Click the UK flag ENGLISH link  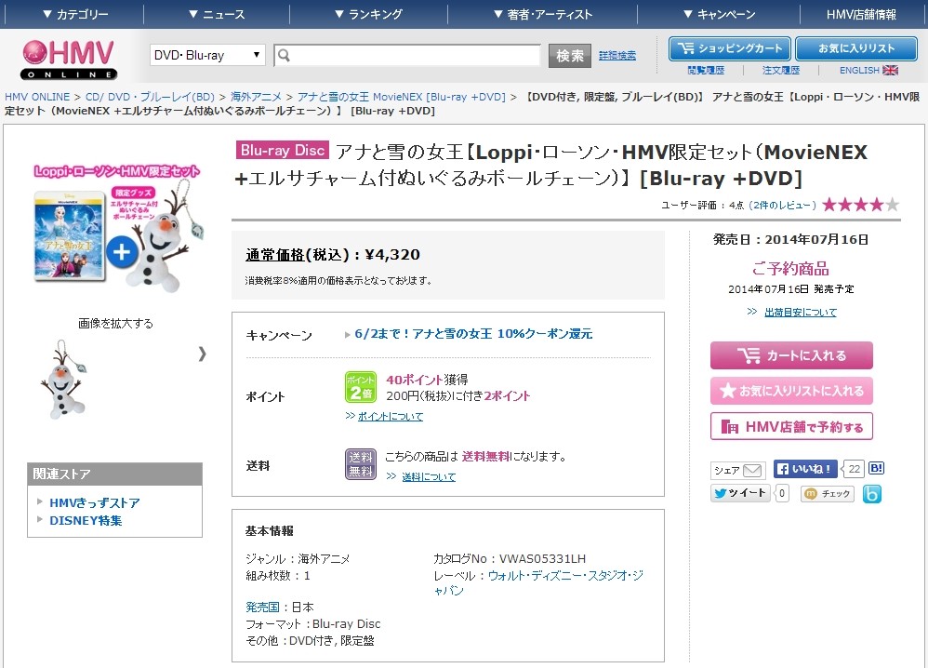click(x=868, y=71)
